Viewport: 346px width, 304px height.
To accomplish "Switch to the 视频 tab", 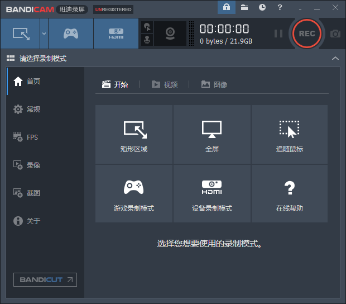I will 165,84.
